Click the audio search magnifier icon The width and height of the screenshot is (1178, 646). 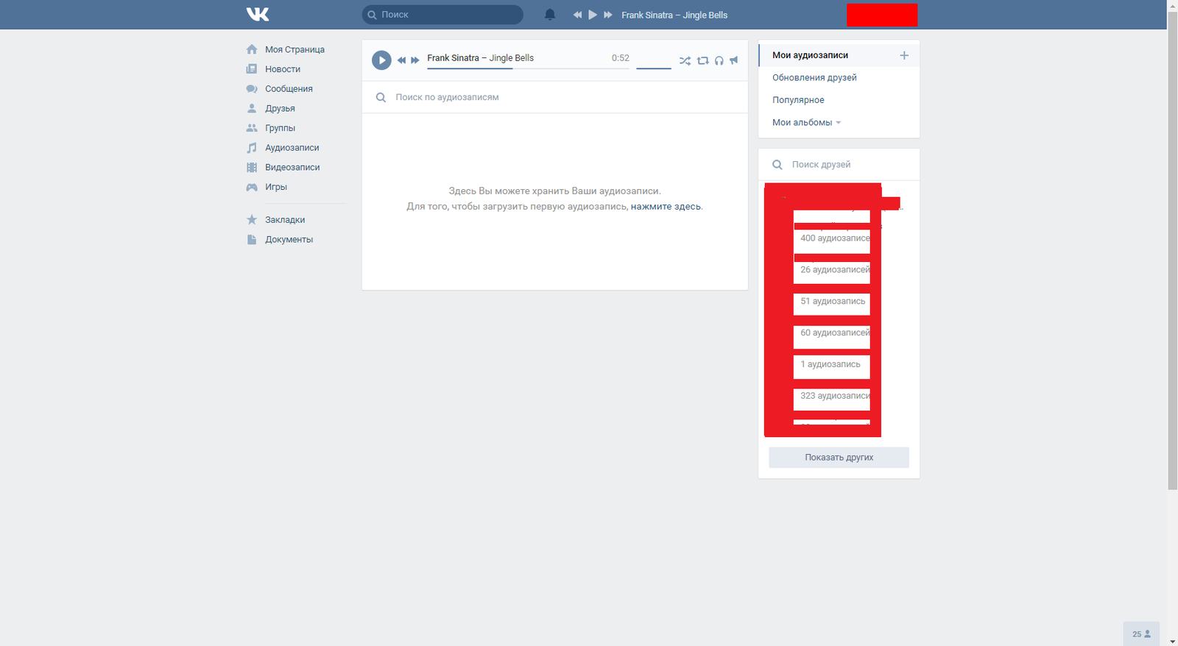point(381,97)
